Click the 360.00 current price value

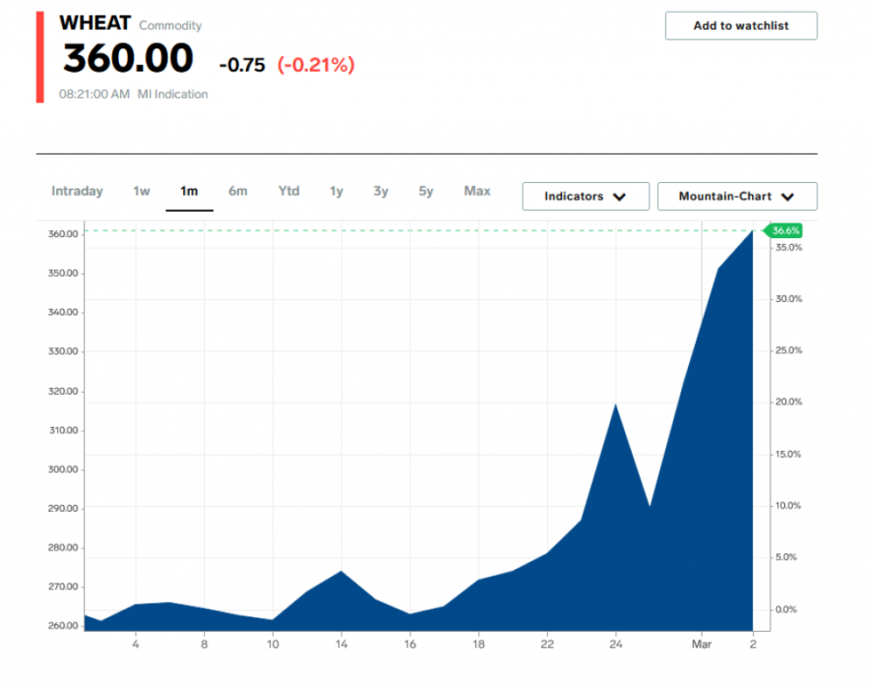tap(129, 60)
